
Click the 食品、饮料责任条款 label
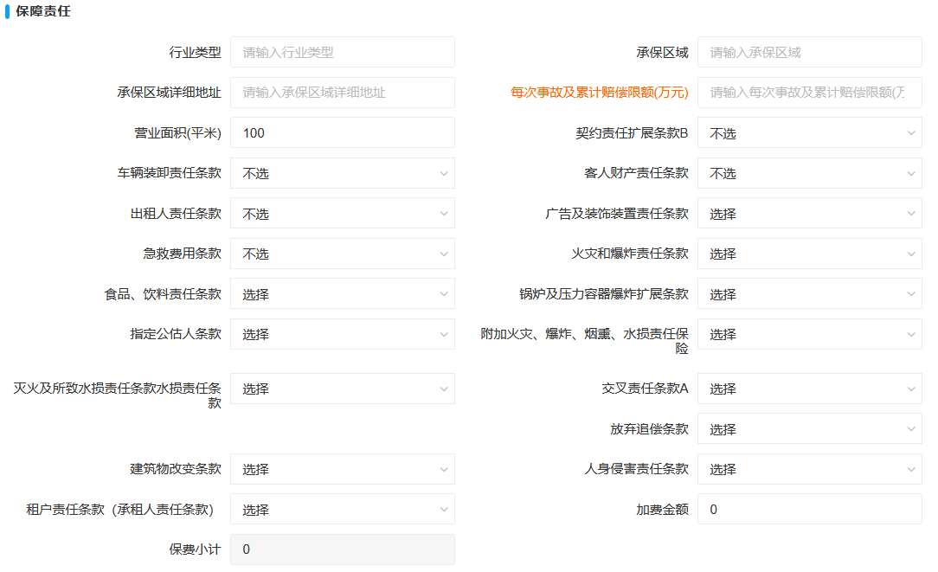[x=163, y=293]
